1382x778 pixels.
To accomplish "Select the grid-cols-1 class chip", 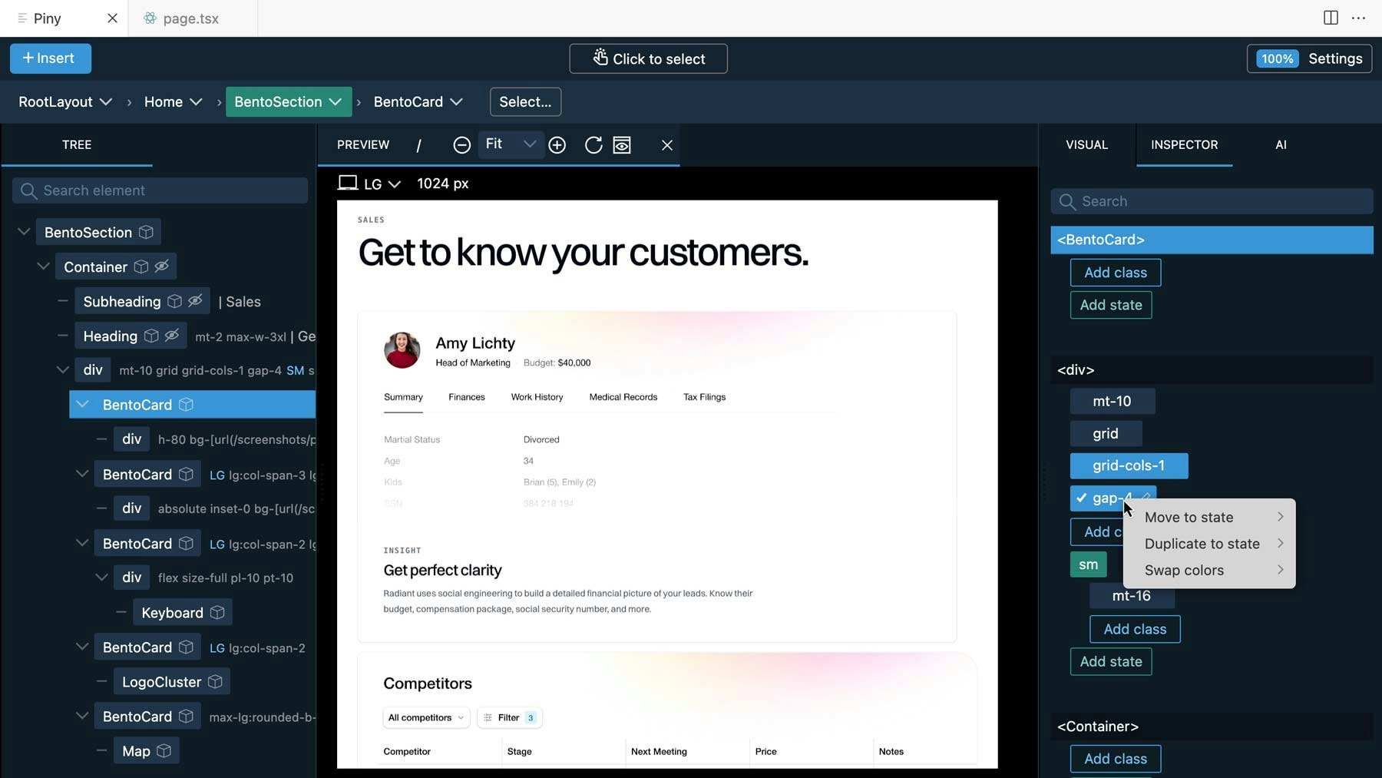I will tap(1129, 465).
